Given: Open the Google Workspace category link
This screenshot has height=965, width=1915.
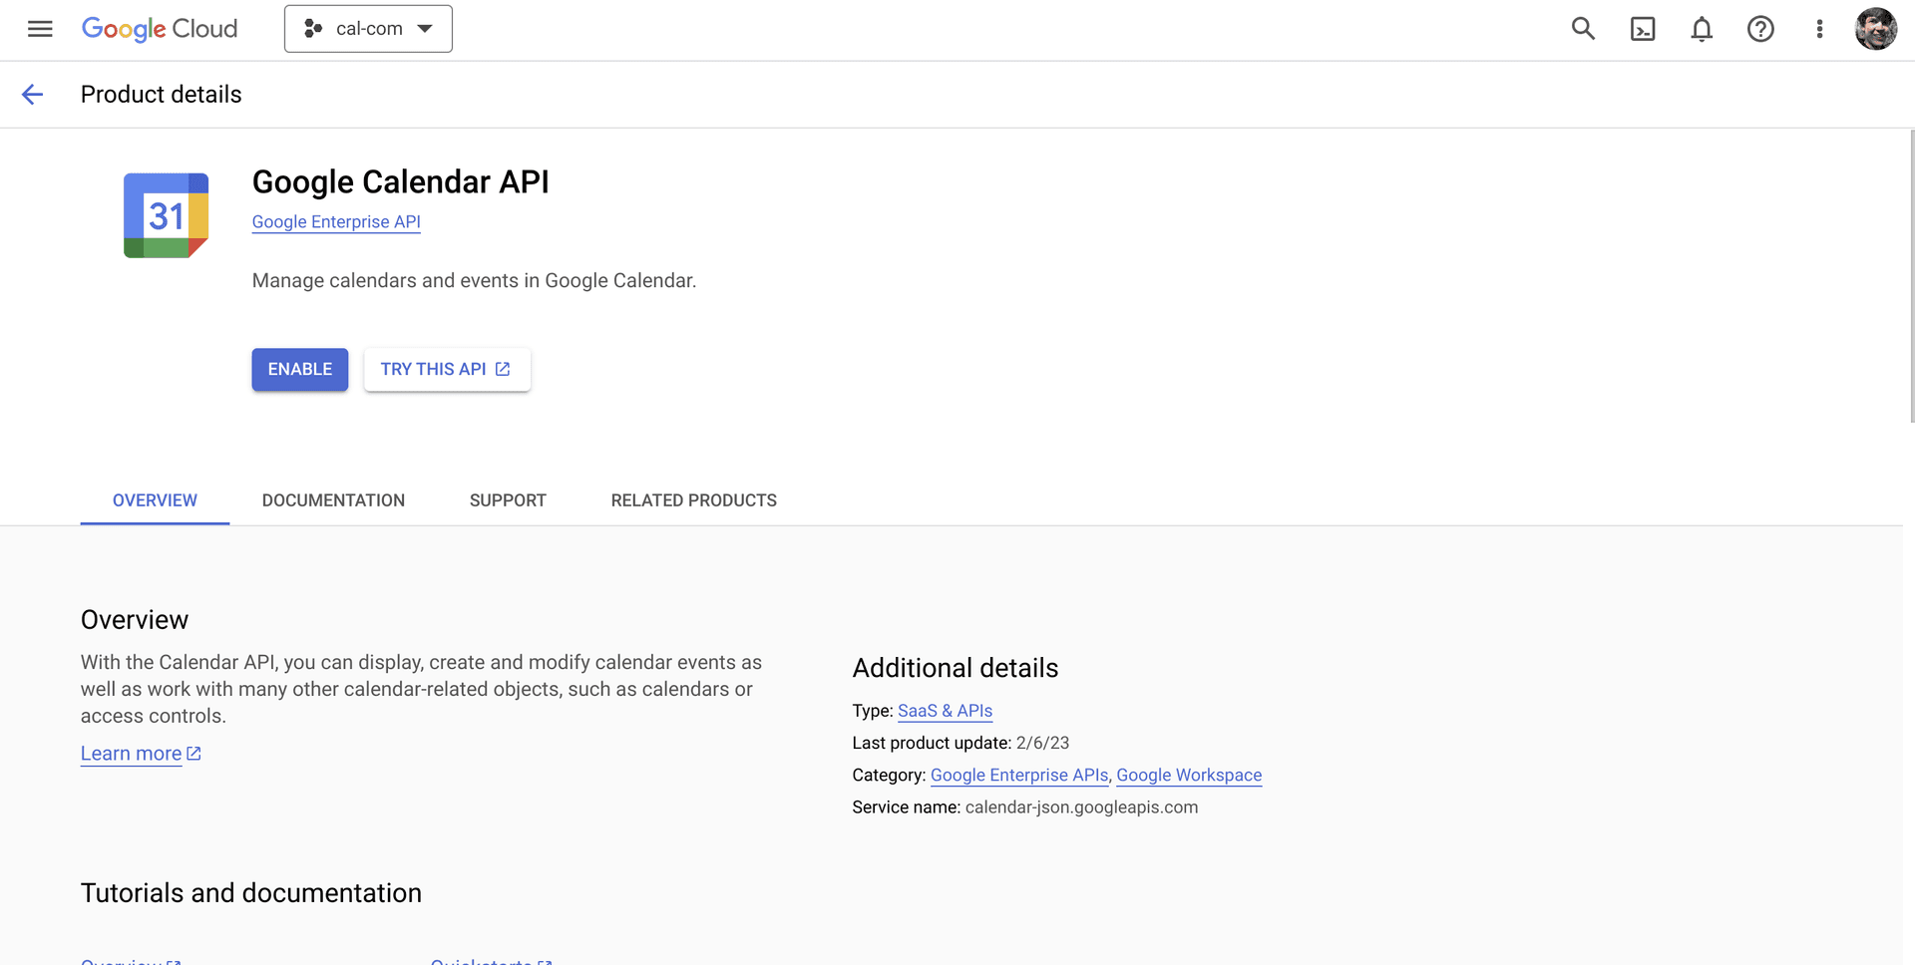Looking at the screenshot, I should [1189, 776].
